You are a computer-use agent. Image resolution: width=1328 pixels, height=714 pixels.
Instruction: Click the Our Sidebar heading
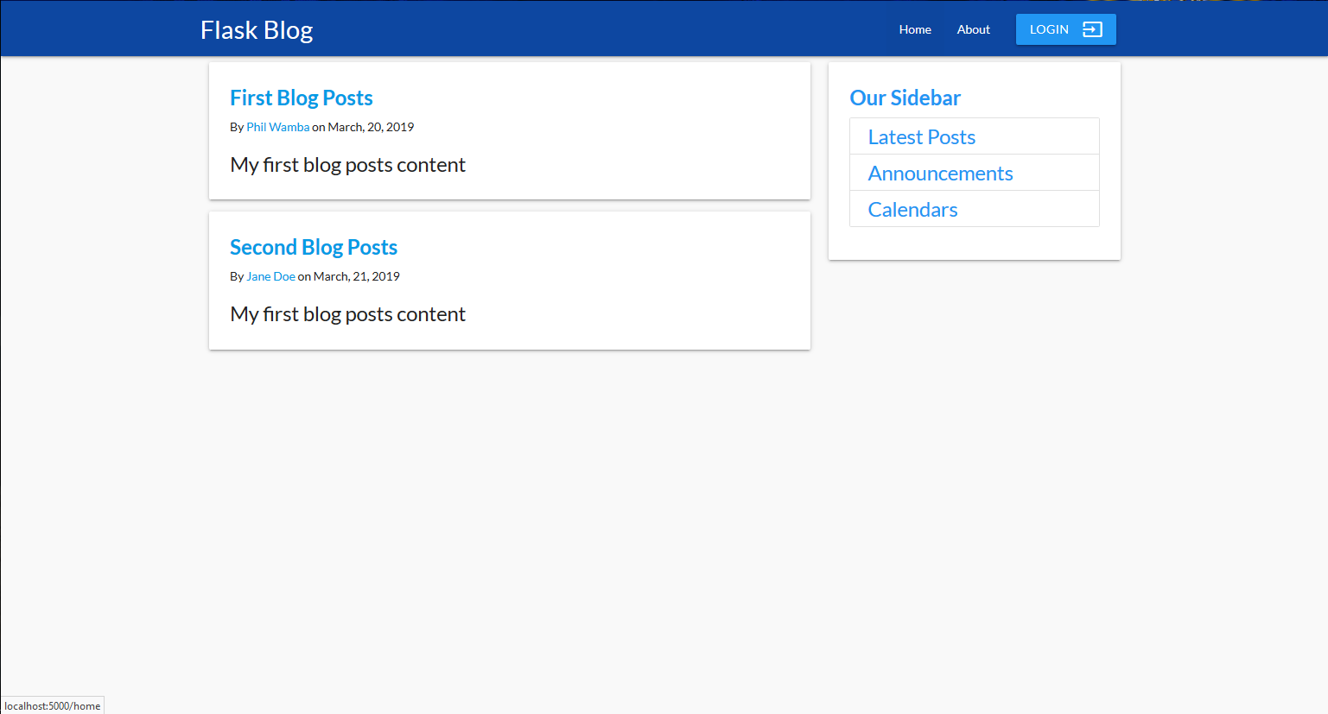pos(905,98)
